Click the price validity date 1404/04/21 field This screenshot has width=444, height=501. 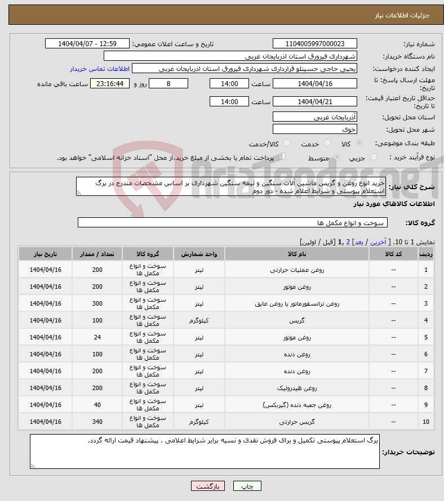(315, 101)
